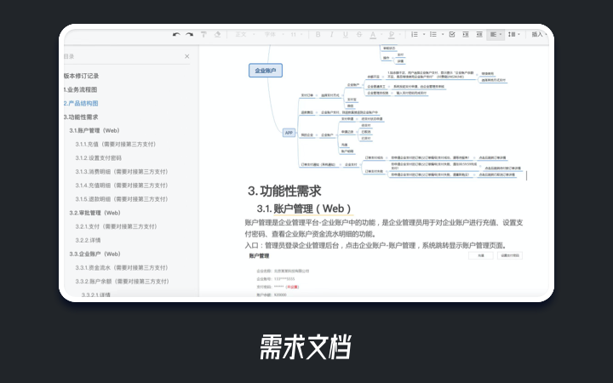Open the font color picker
613x383 pixels.
point(373,35)
